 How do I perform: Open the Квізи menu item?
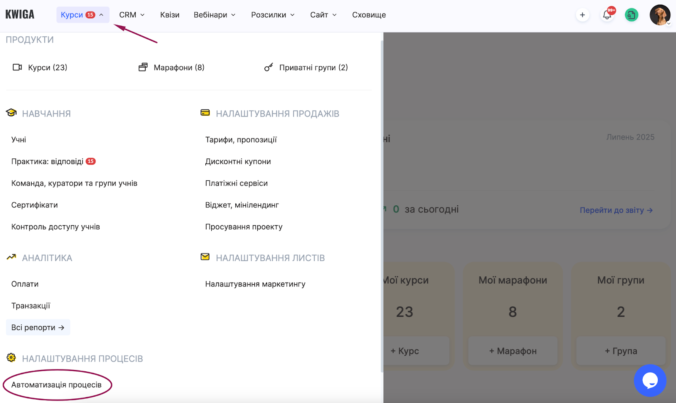tap(170, 15)
